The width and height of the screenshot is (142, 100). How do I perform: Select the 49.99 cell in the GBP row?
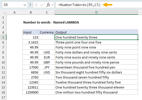[31, 62]
